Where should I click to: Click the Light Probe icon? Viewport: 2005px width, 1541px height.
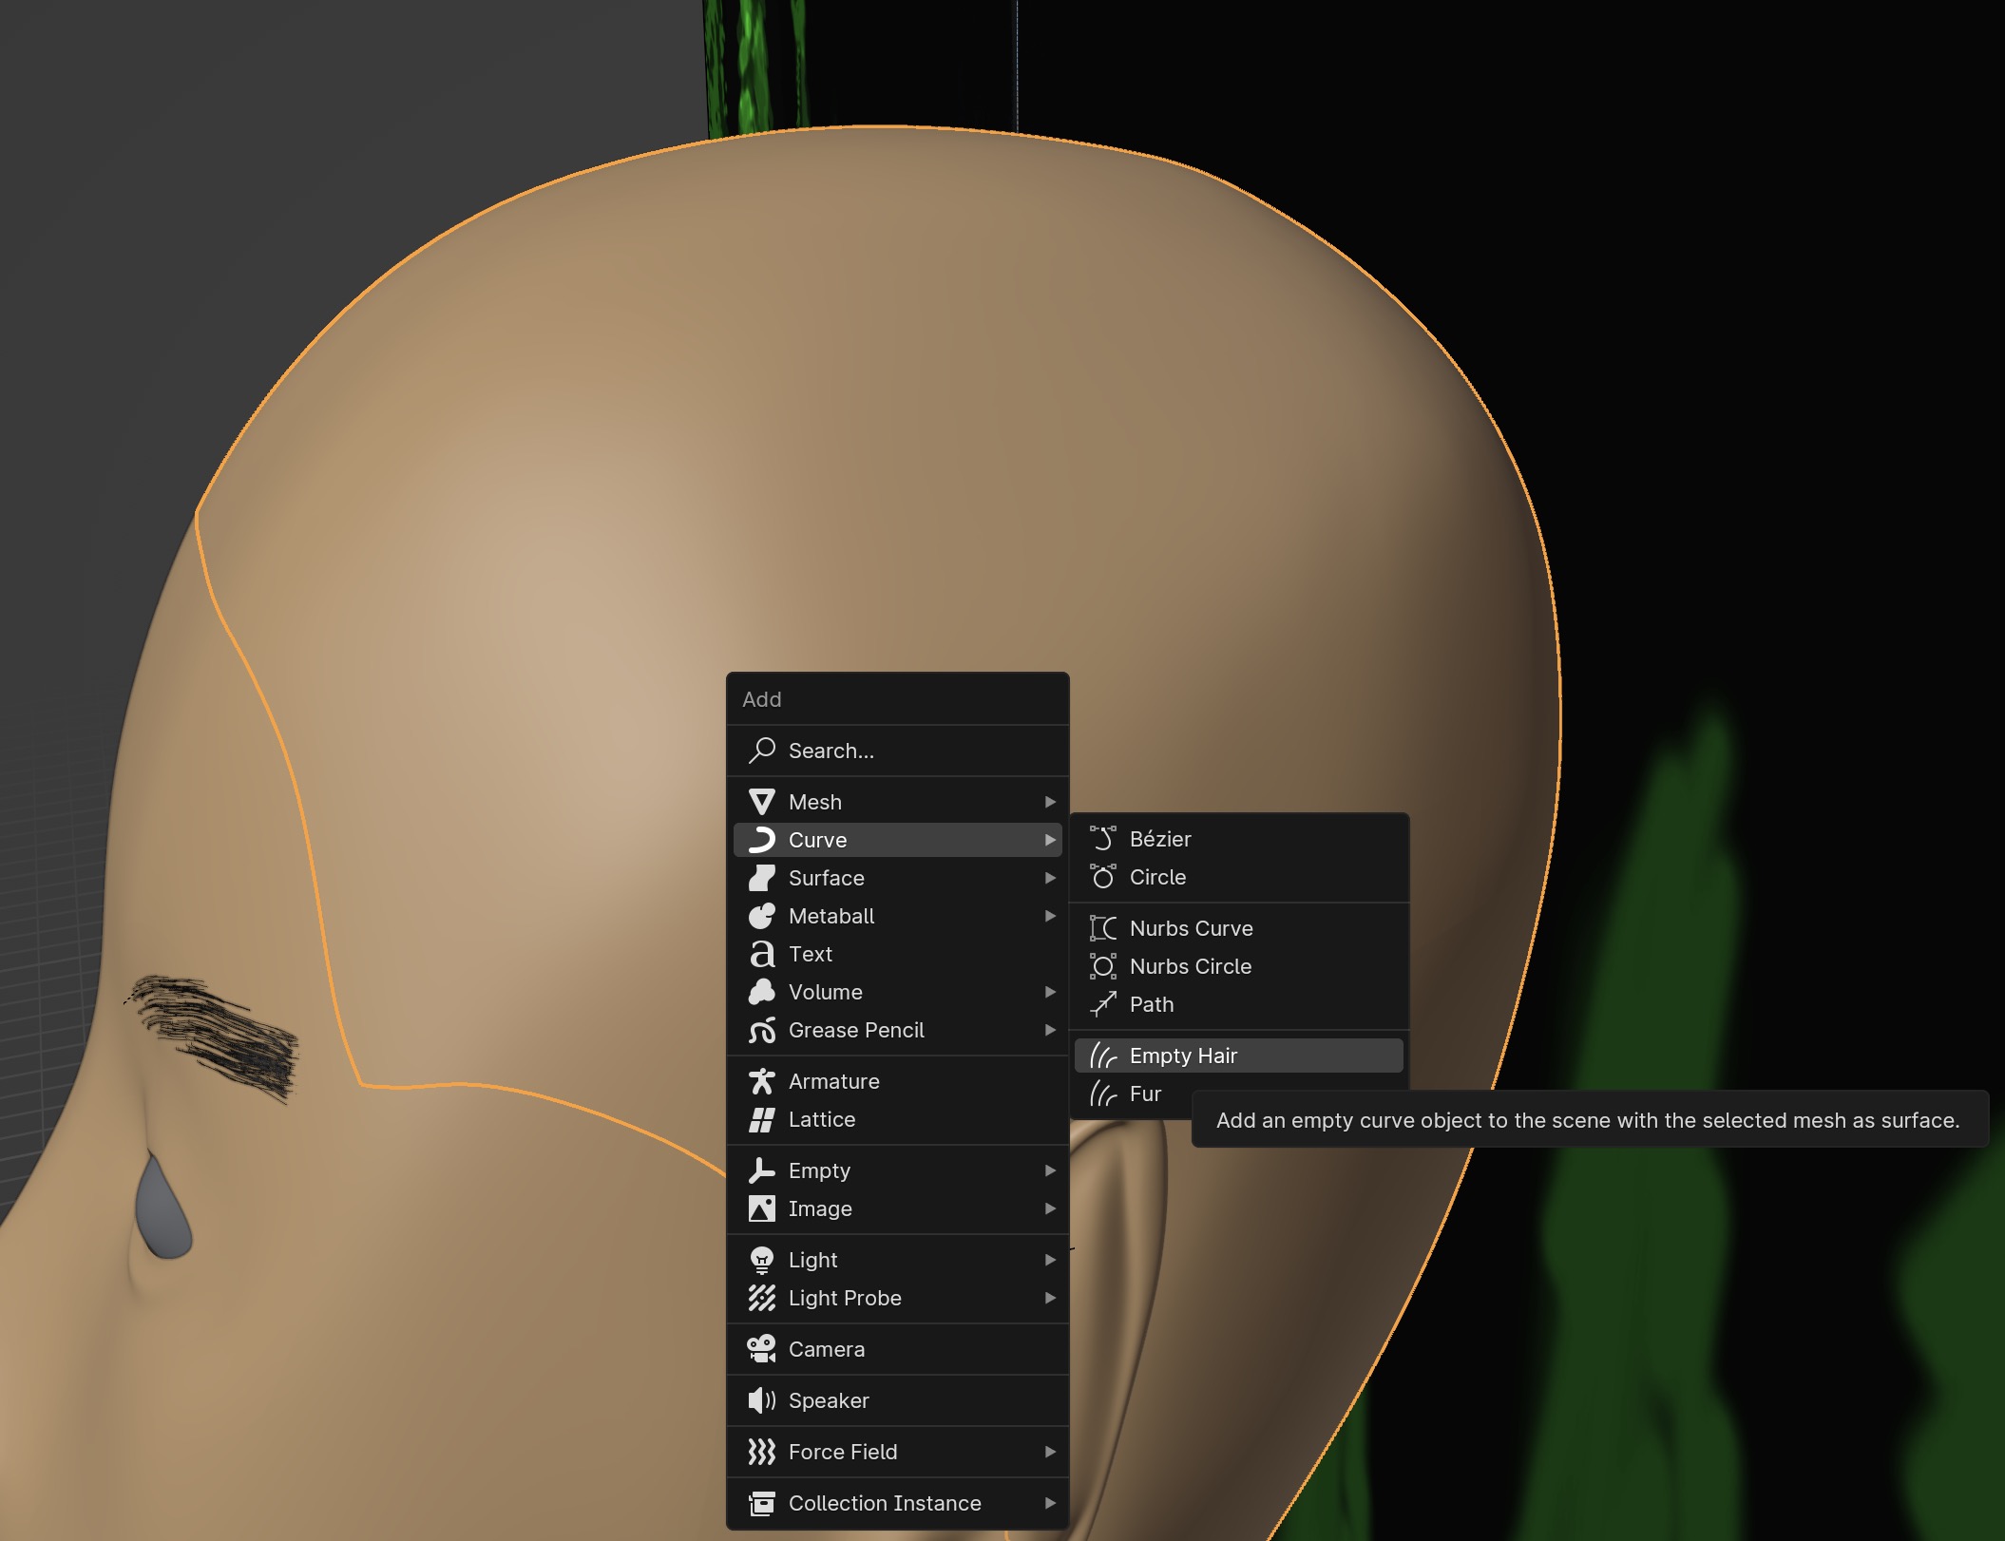tap(761, 1298)
